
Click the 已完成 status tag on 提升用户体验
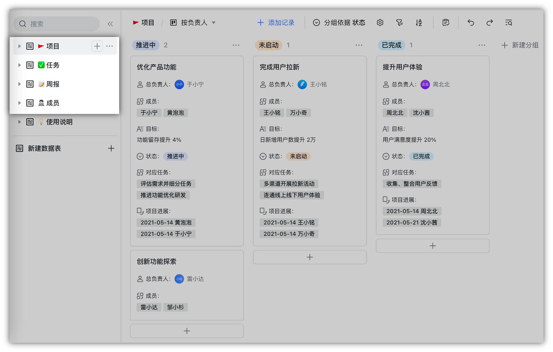pyautogui.click(x=421, y=156)
